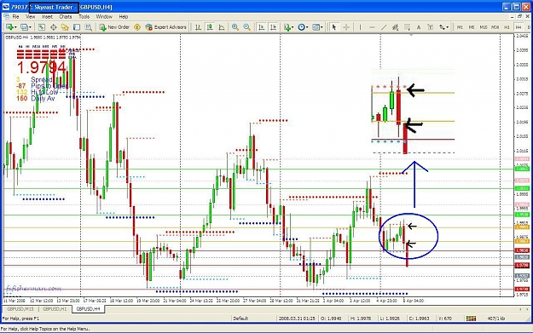
Task: Select the GBPUSD,H4 chart tab
Action: [x=88, y=309]
